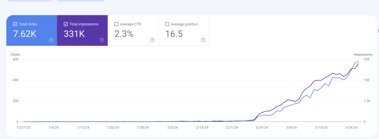Click the 23K impressions axis value
This screenshot has height=139, width=379.
pos(366,59)
